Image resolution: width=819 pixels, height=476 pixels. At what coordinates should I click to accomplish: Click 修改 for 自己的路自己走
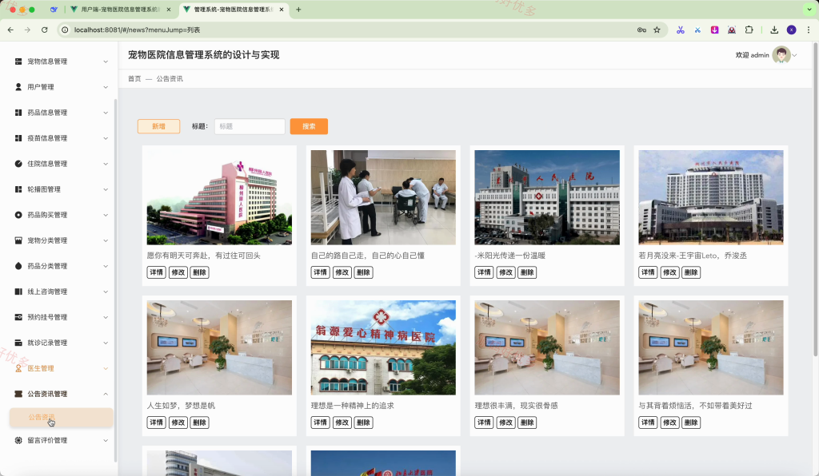click(342, 272)
